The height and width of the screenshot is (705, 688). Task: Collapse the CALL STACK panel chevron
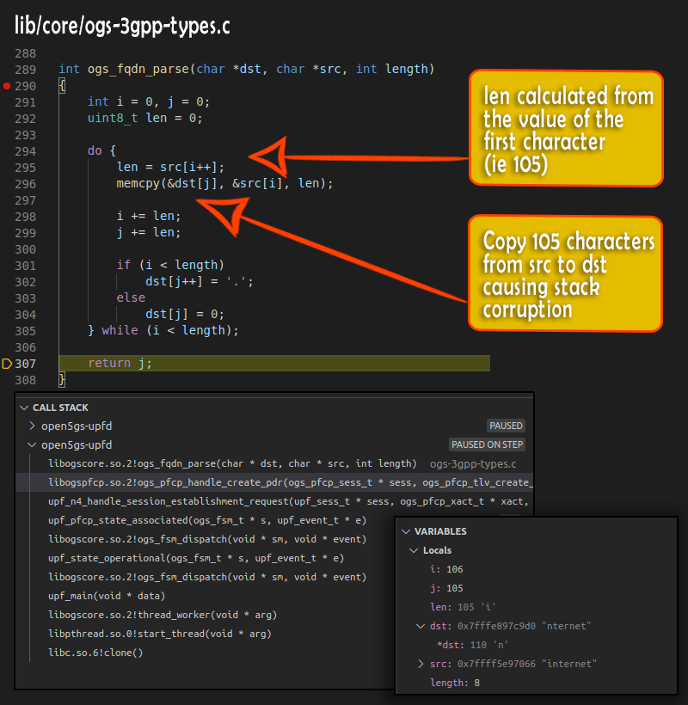point(25,408)
